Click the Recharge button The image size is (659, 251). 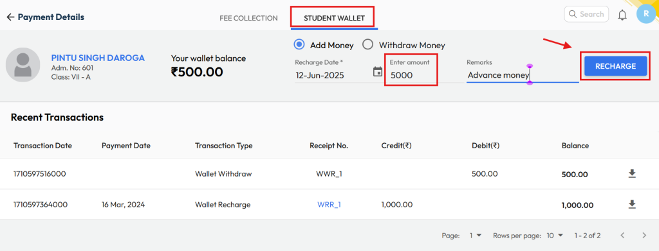pos(615,66)
